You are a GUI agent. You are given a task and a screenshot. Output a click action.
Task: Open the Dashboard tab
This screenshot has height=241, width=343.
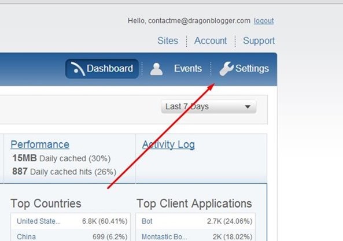[x=102, y=69]
